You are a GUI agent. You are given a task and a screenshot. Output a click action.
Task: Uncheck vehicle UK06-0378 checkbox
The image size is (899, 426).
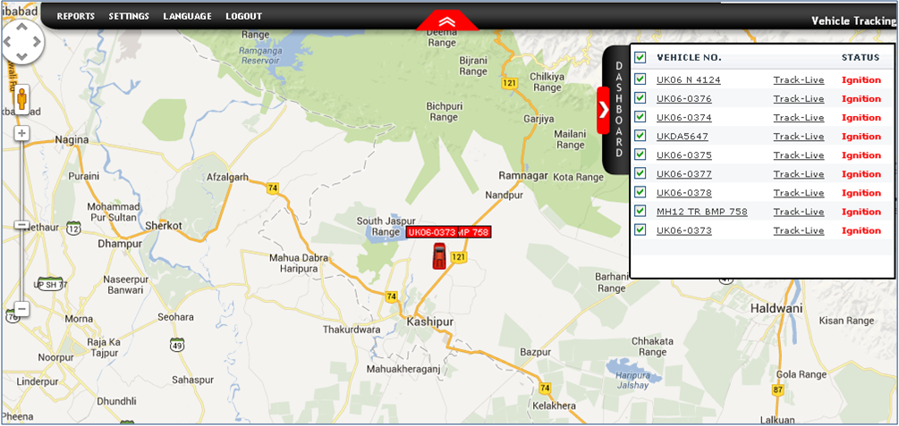pyautogui.click(x=640, y=192)
